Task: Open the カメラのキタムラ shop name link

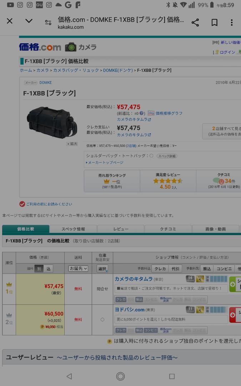Action: [134, 279]
